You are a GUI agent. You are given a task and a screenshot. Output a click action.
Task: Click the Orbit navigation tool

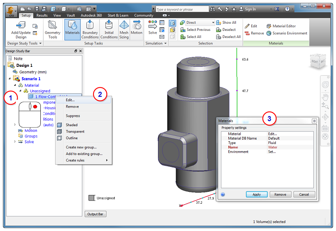tap(325, 117)
